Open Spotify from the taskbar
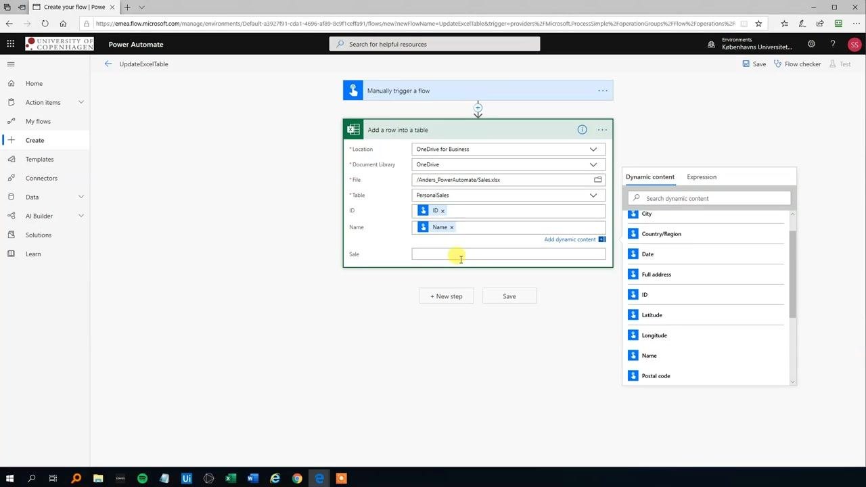 tap(142, 478)
